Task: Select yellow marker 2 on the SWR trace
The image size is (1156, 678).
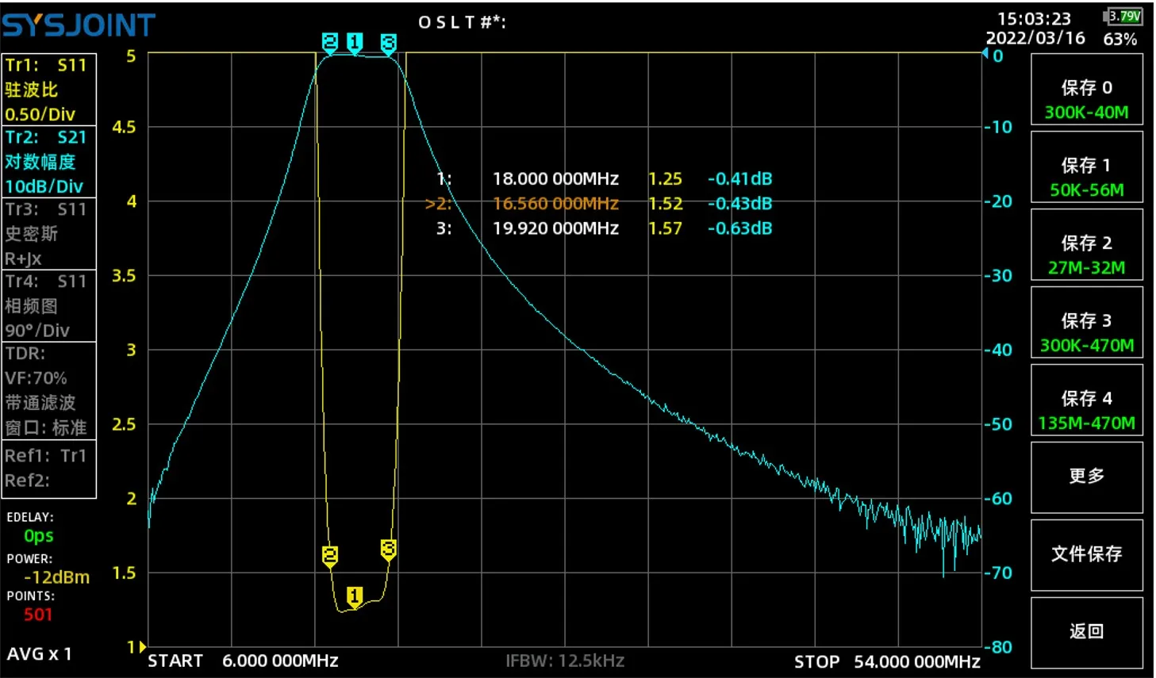Action: pos(330,557)
